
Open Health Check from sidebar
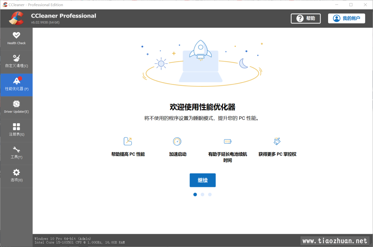(17, 39)
